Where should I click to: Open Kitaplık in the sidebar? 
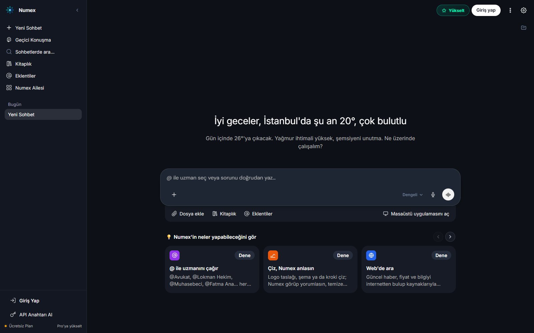click(x=43, y=64)
